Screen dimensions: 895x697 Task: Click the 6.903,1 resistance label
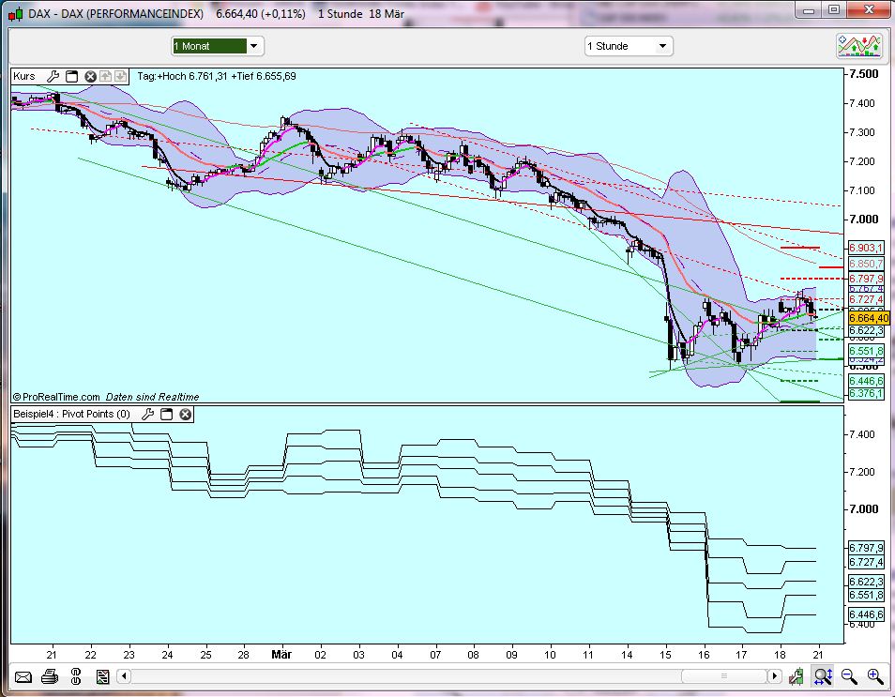point(866,248)
